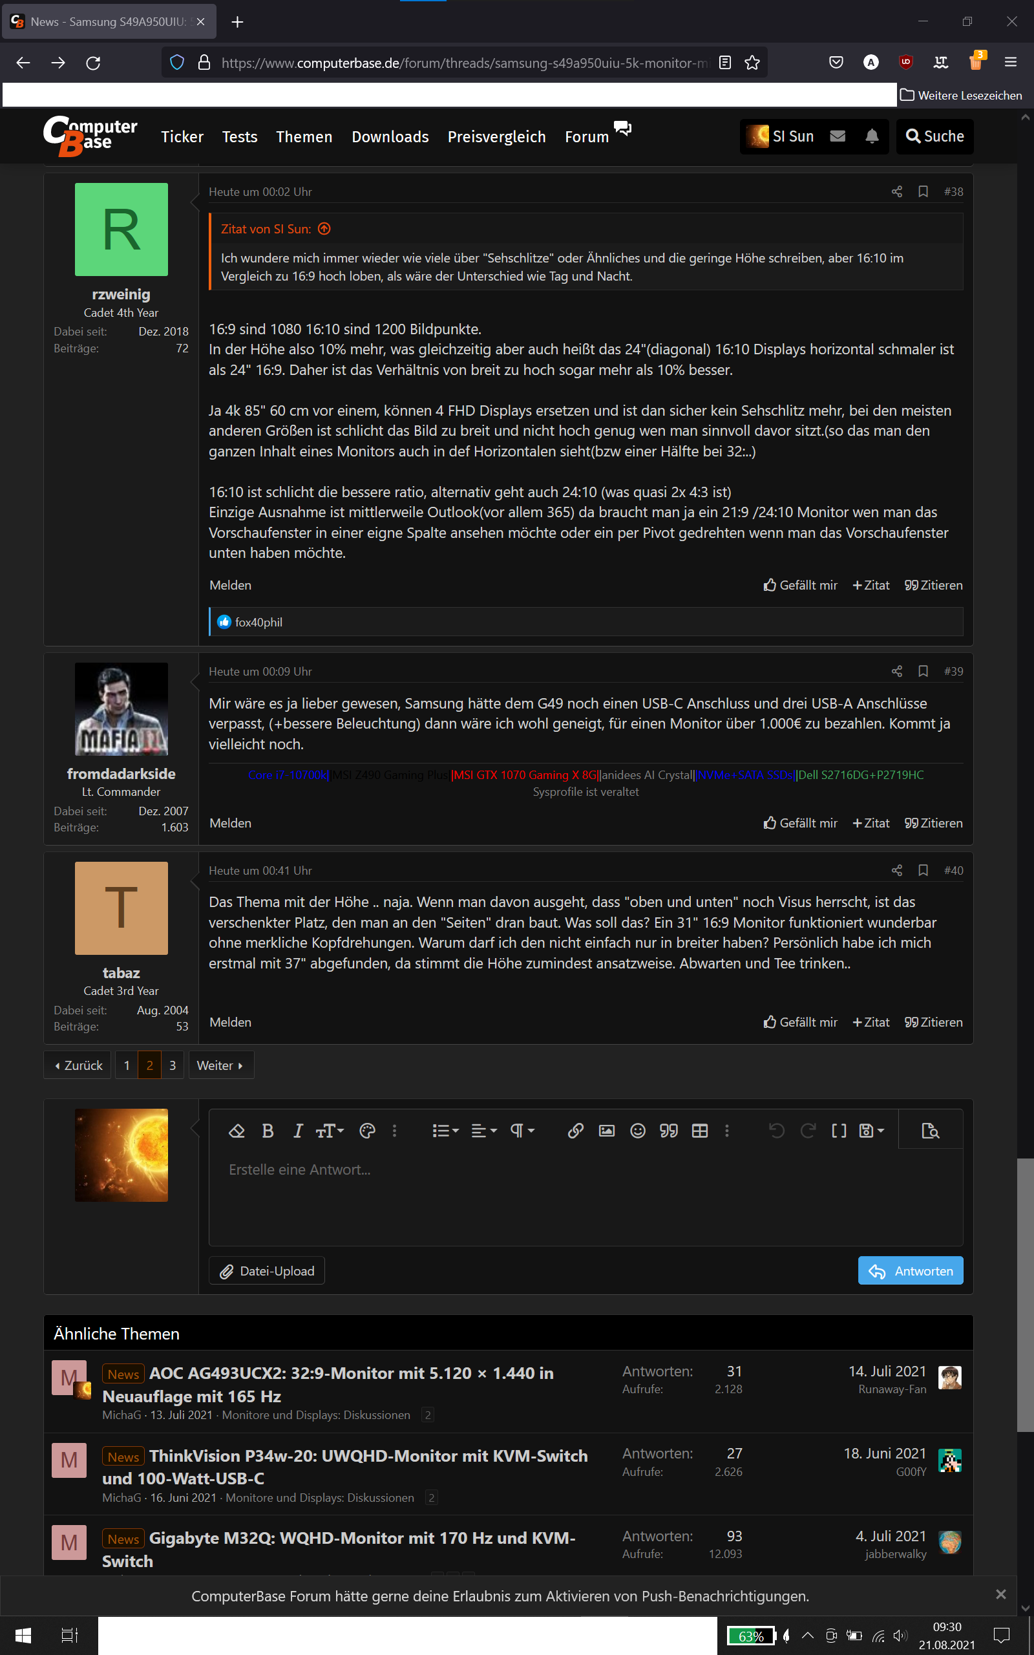This screenshot has width=1034, height=1655.
Task: Toggle italic formatting in the editor
Action: [297, 1131]
